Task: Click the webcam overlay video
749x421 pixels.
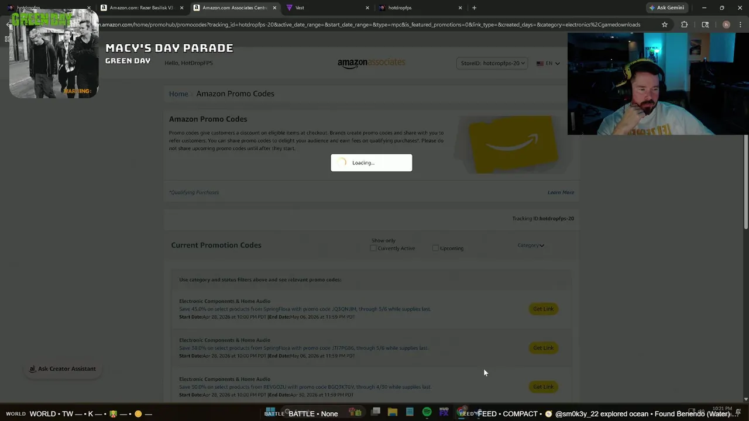Action: (x=658, y=84)
